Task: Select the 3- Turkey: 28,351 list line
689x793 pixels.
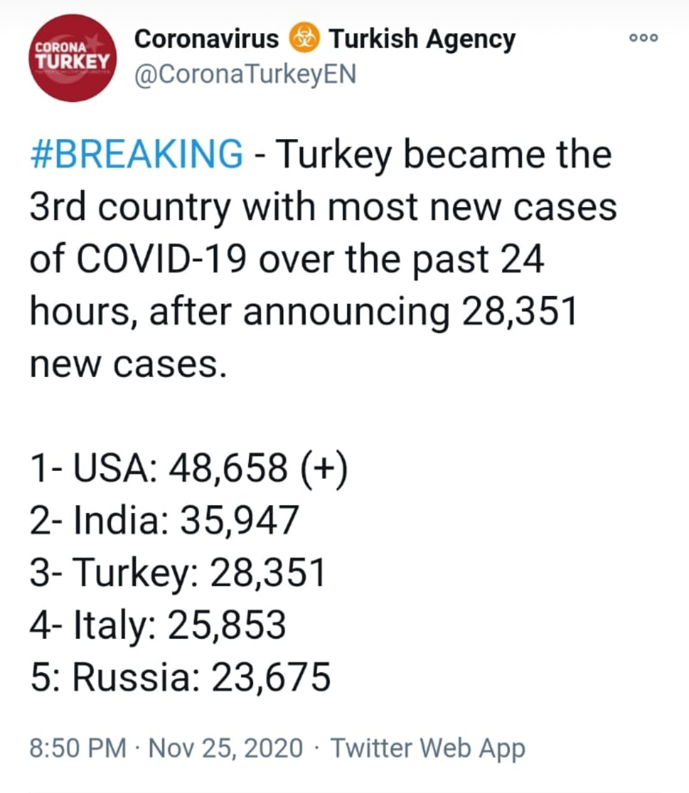Action: [178, 572]
